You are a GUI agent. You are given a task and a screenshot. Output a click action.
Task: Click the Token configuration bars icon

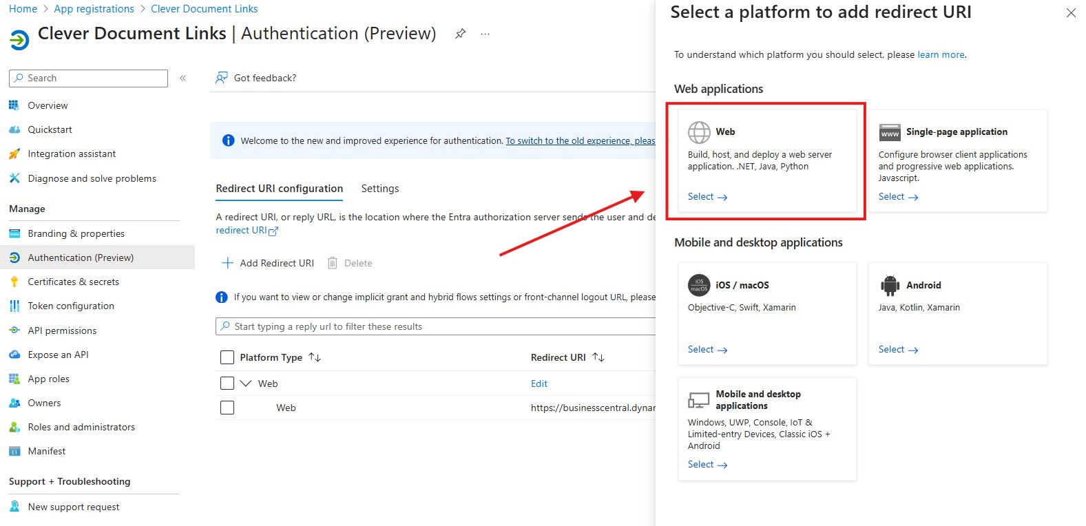pyautogui.click(x=14, y=306)
